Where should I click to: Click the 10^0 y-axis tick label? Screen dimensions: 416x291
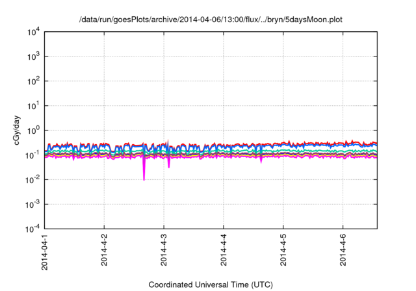pyautogui.click(x=33, y=131)
